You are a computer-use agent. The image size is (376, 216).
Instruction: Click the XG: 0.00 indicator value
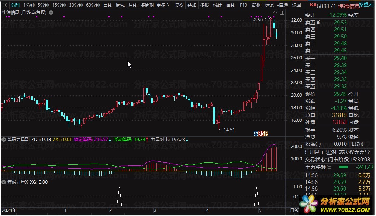(x=39, y=182)
